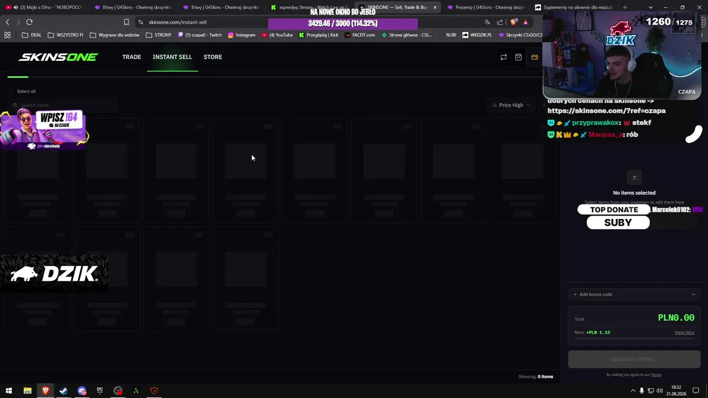Click the volume speaker icon in system tray

tap(660, 391)
